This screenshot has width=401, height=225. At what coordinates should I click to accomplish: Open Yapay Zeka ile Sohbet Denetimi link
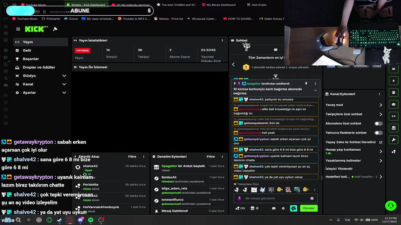pos(354,142)
